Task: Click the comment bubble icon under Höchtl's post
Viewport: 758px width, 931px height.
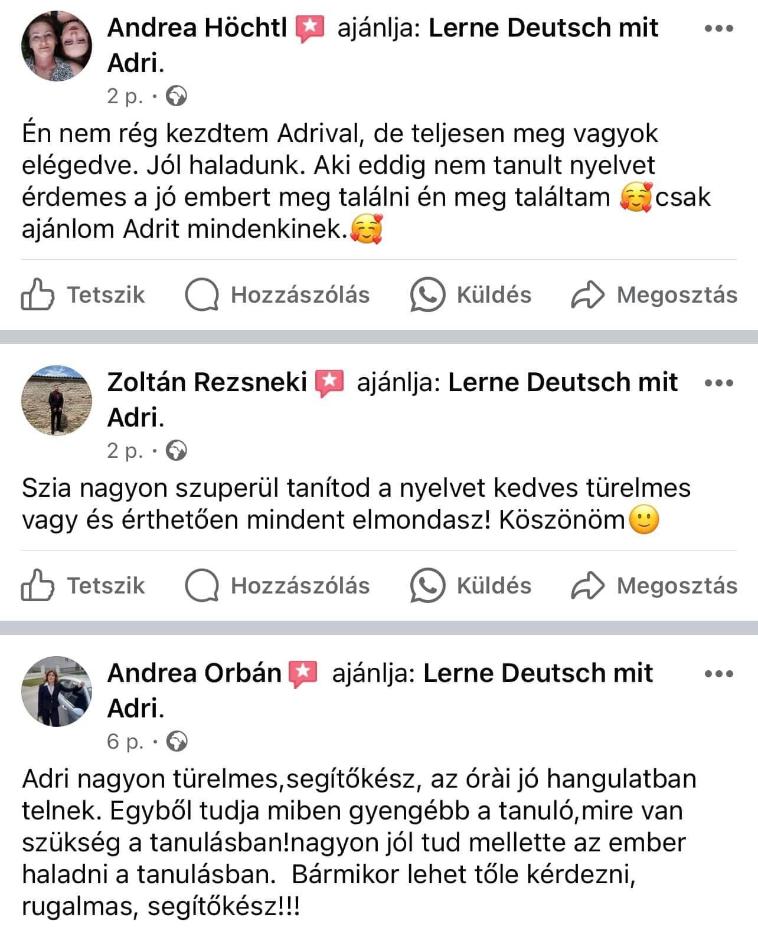Action: [202, 294]
